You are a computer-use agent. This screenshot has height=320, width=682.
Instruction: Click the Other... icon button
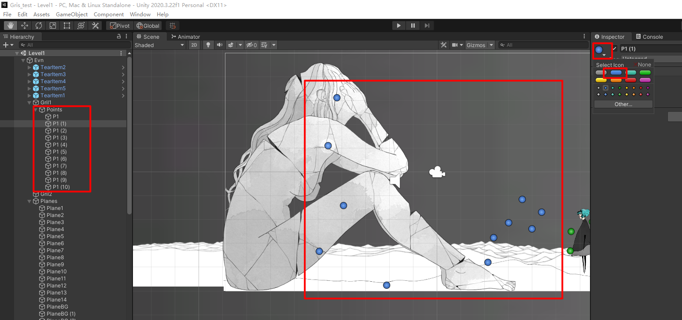click(x=623, y=104)
